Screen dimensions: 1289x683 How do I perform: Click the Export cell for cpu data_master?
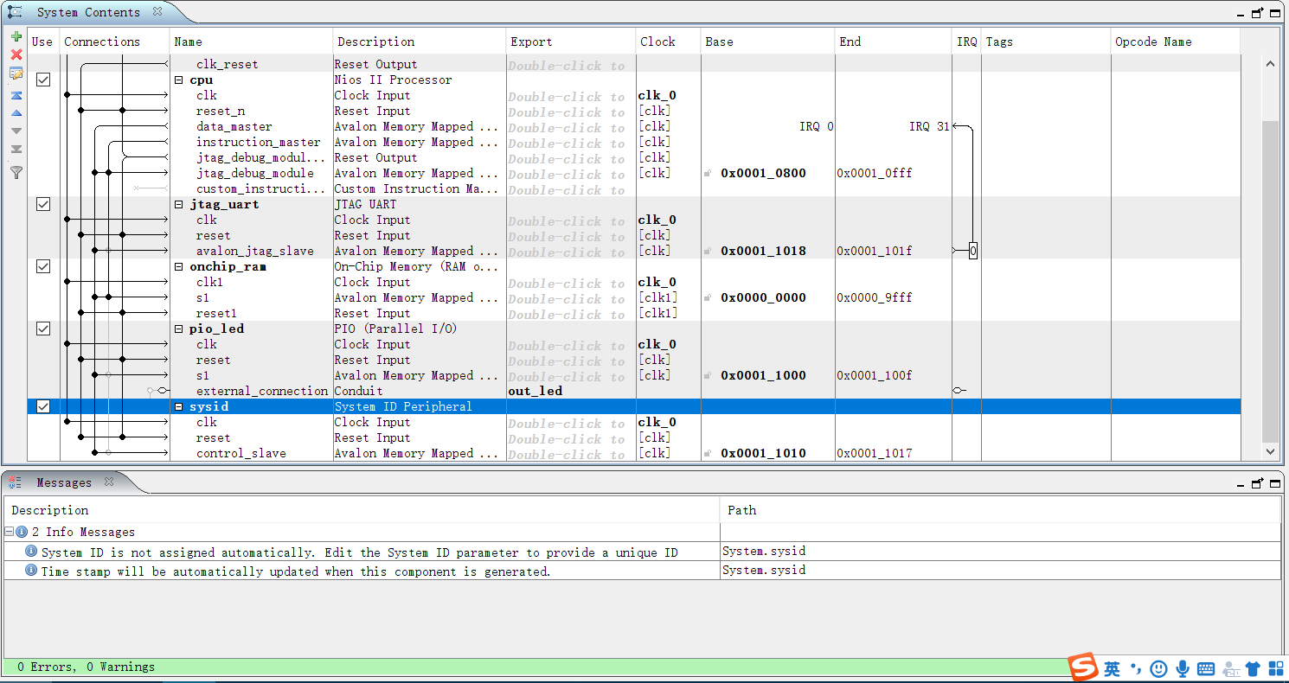tap(571, 126)
